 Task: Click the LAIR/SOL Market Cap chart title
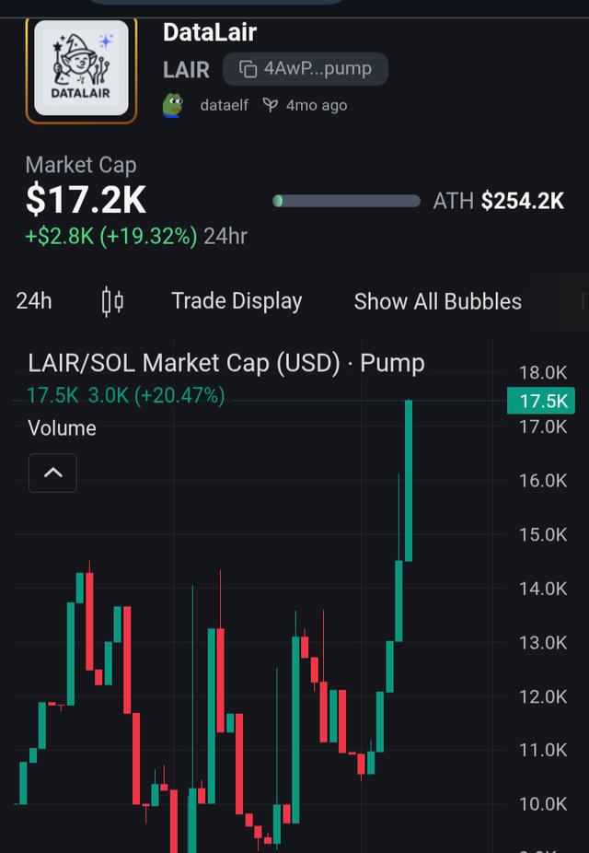tap(226, 363)
